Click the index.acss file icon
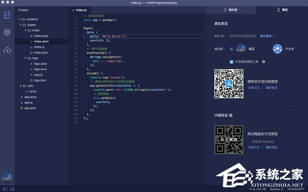 pyautogui.click(x=32, y=36)
